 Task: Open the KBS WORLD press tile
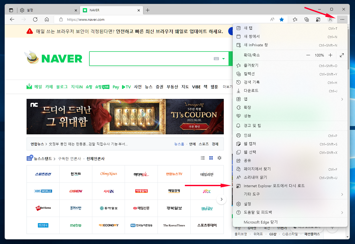pyautogui.click(x=43, y=191)
